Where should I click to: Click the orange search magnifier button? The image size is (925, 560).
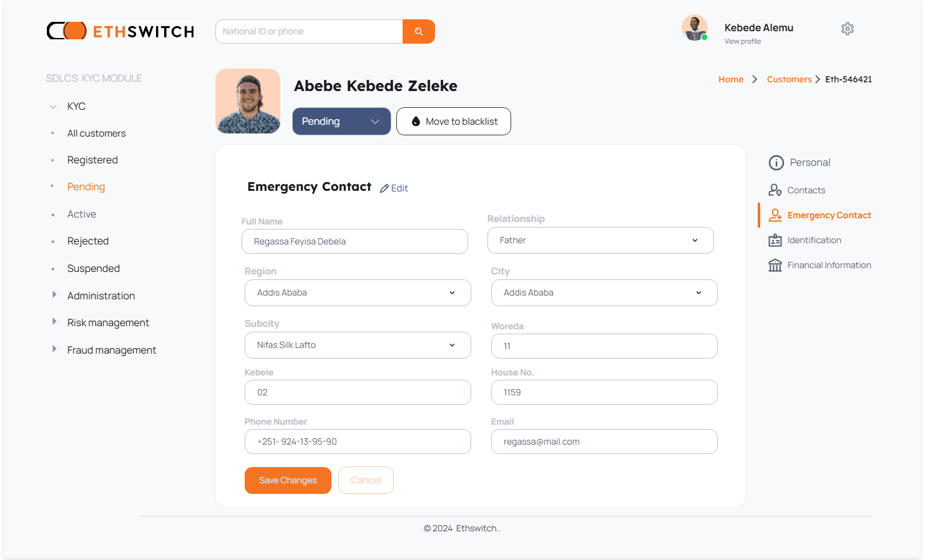pyautogui.click(x=418, y=32)
